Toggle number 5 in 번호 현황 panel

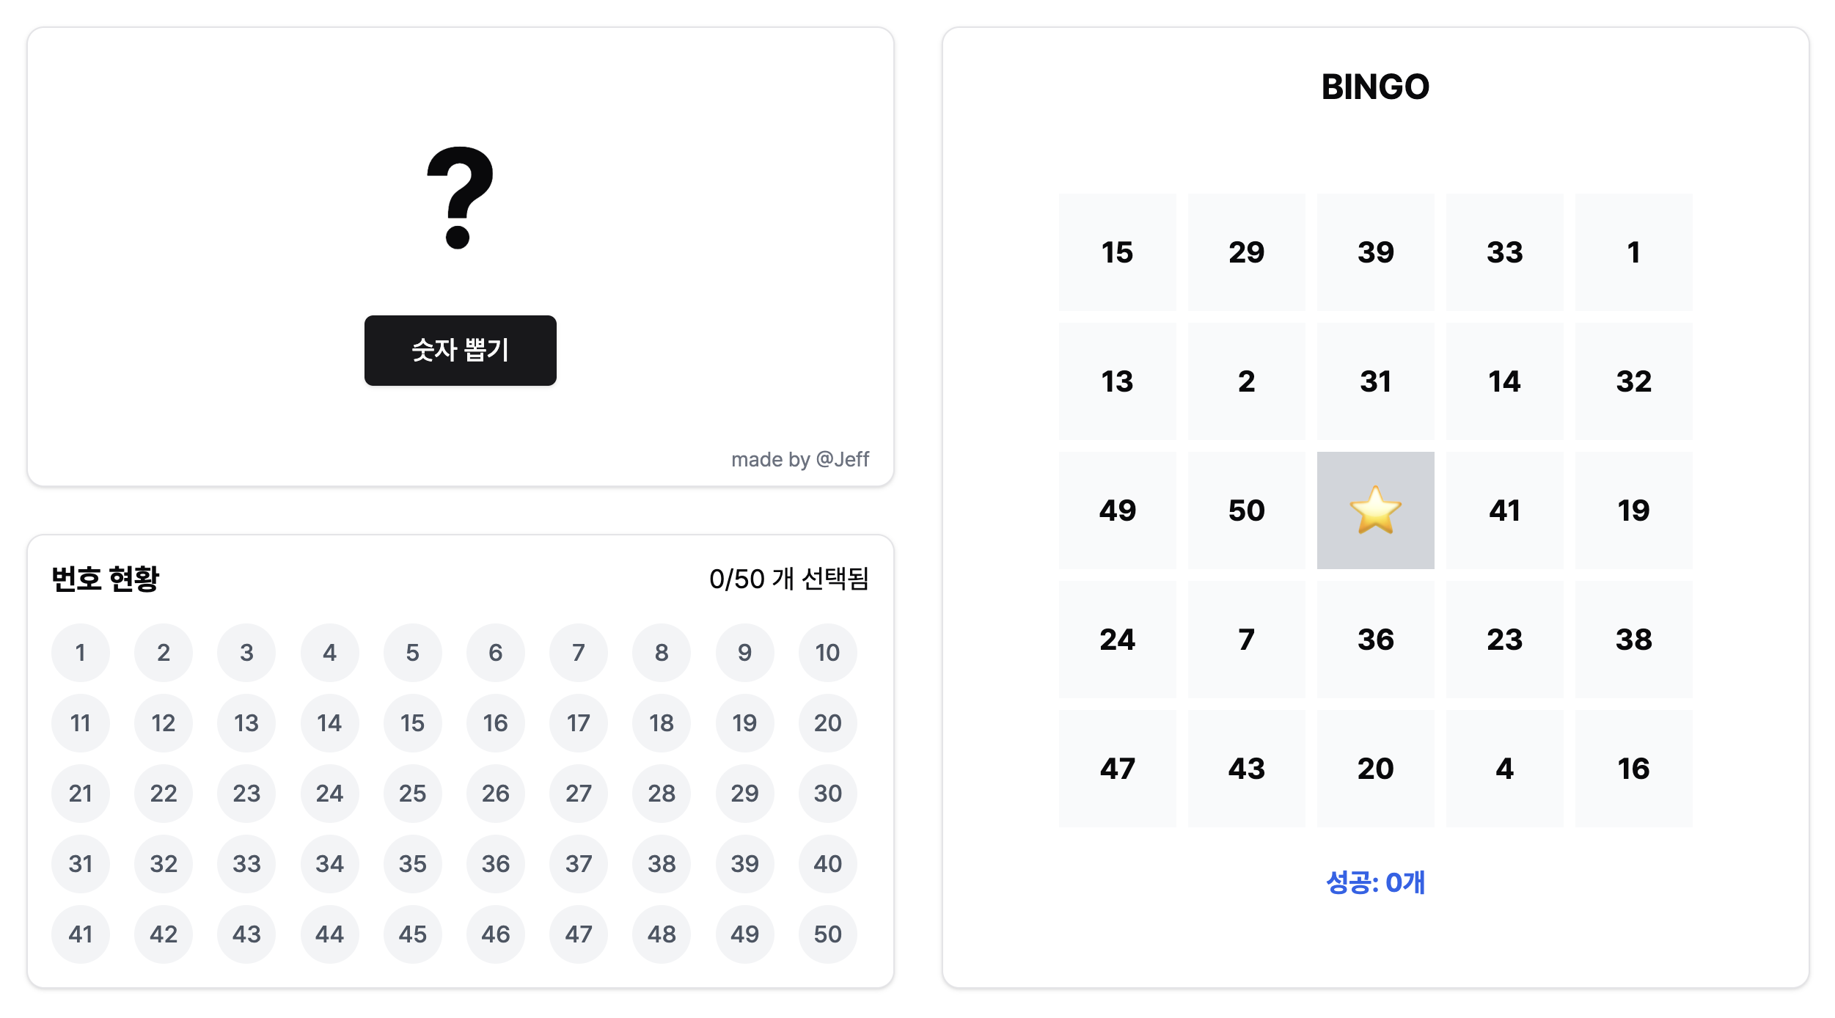click(x=412, y=653)
